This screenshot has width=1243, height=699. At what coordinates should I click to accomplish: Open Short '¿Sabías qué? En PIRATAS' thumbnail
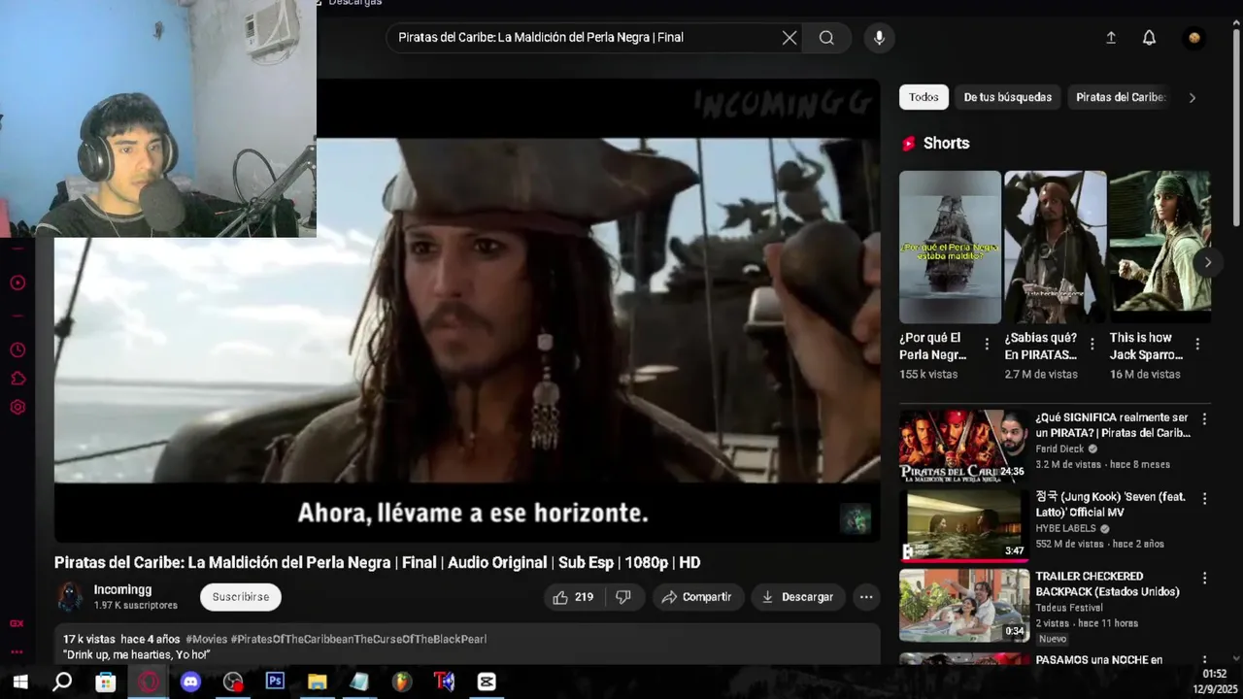pyautogui.click(x=1055, y=248)
